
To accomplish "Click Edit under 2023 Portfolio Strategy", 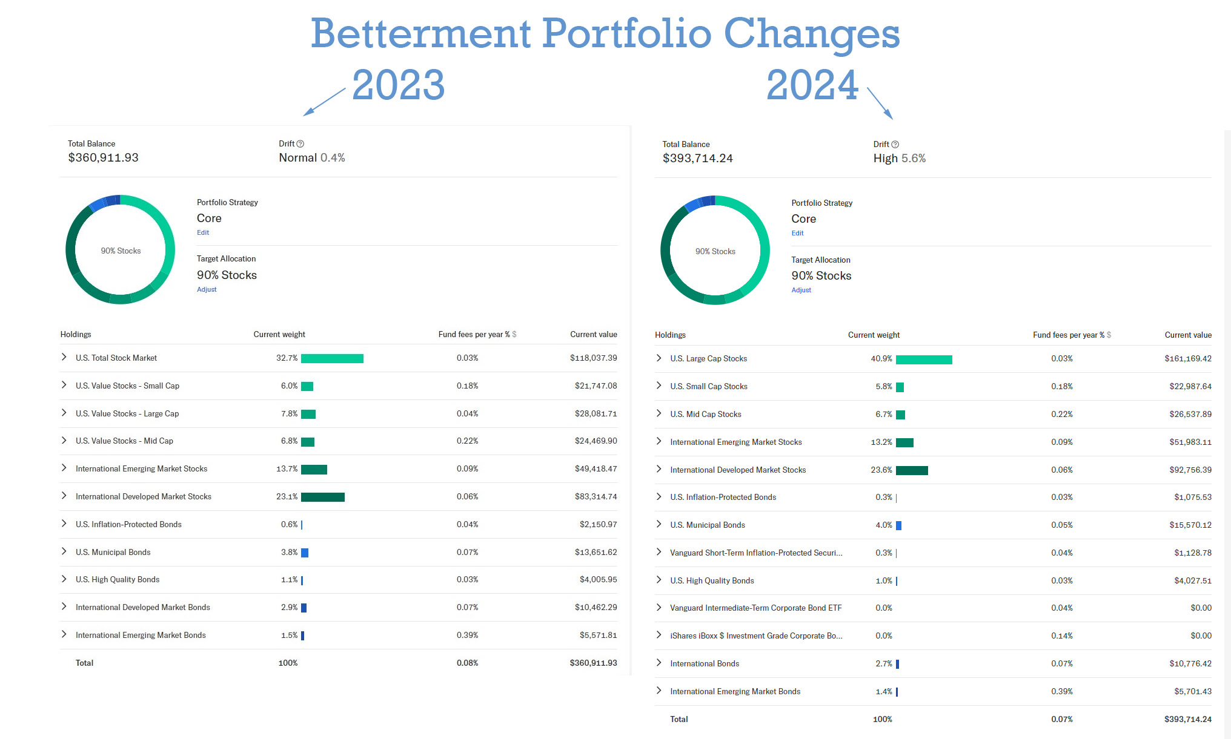I will 203,233.
